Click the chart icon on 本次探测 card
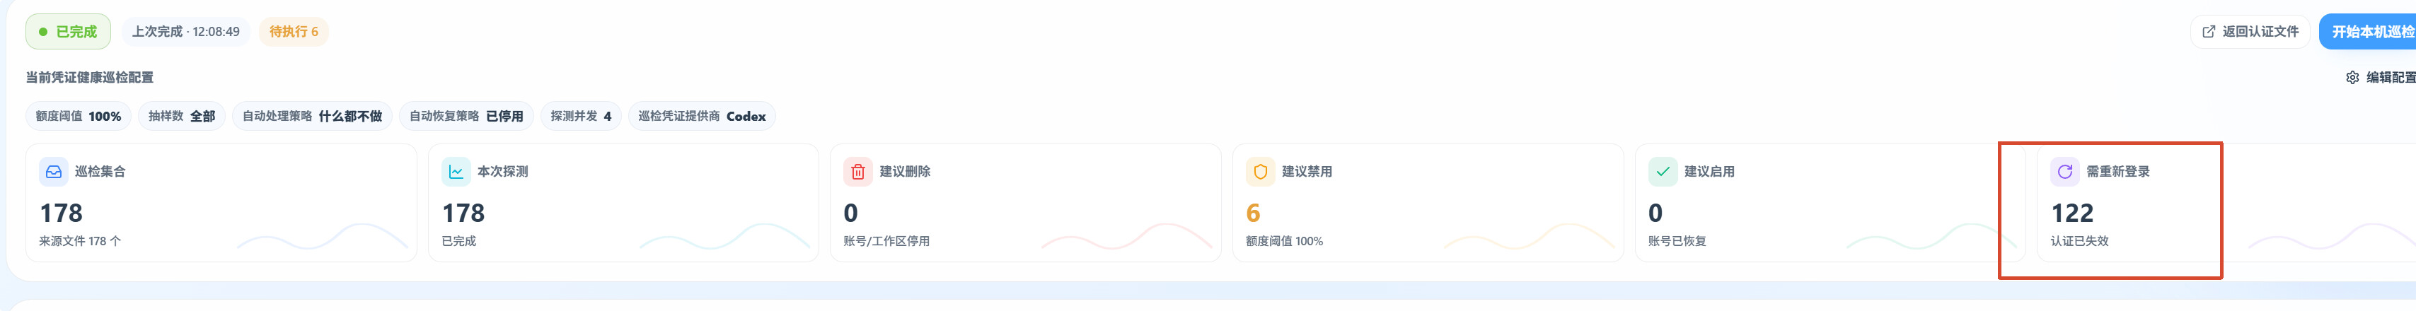 pos(456,172)
